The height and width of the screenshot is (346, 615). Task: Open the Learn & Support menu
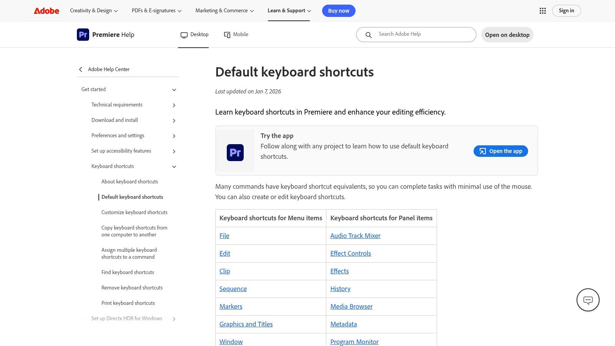point(289,11)
